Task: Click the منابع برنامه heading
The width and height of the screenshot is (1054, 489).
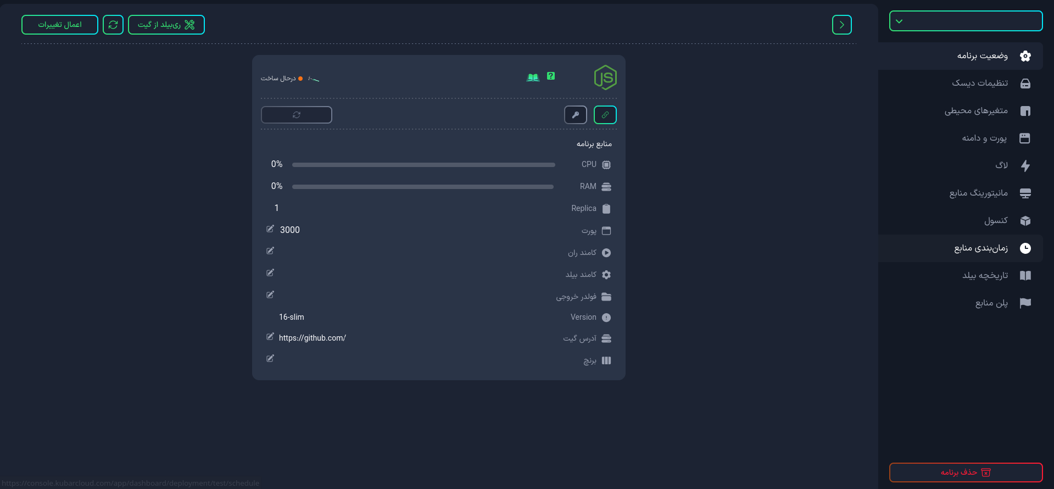Action: (x=594, y=144)
